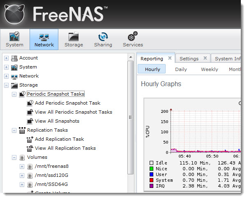
Task: Click the Add Replication Task icon
Action: pyautogui.click(x=30, y=140)
